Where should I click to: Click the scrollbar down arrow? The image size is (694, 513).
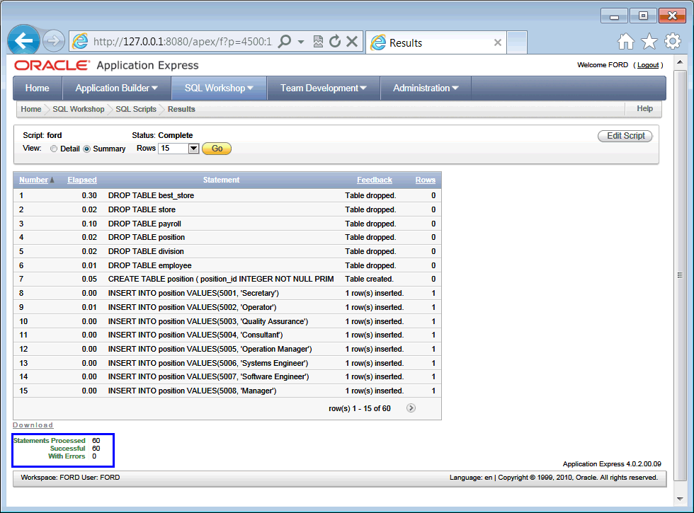[x=680, y=499]
